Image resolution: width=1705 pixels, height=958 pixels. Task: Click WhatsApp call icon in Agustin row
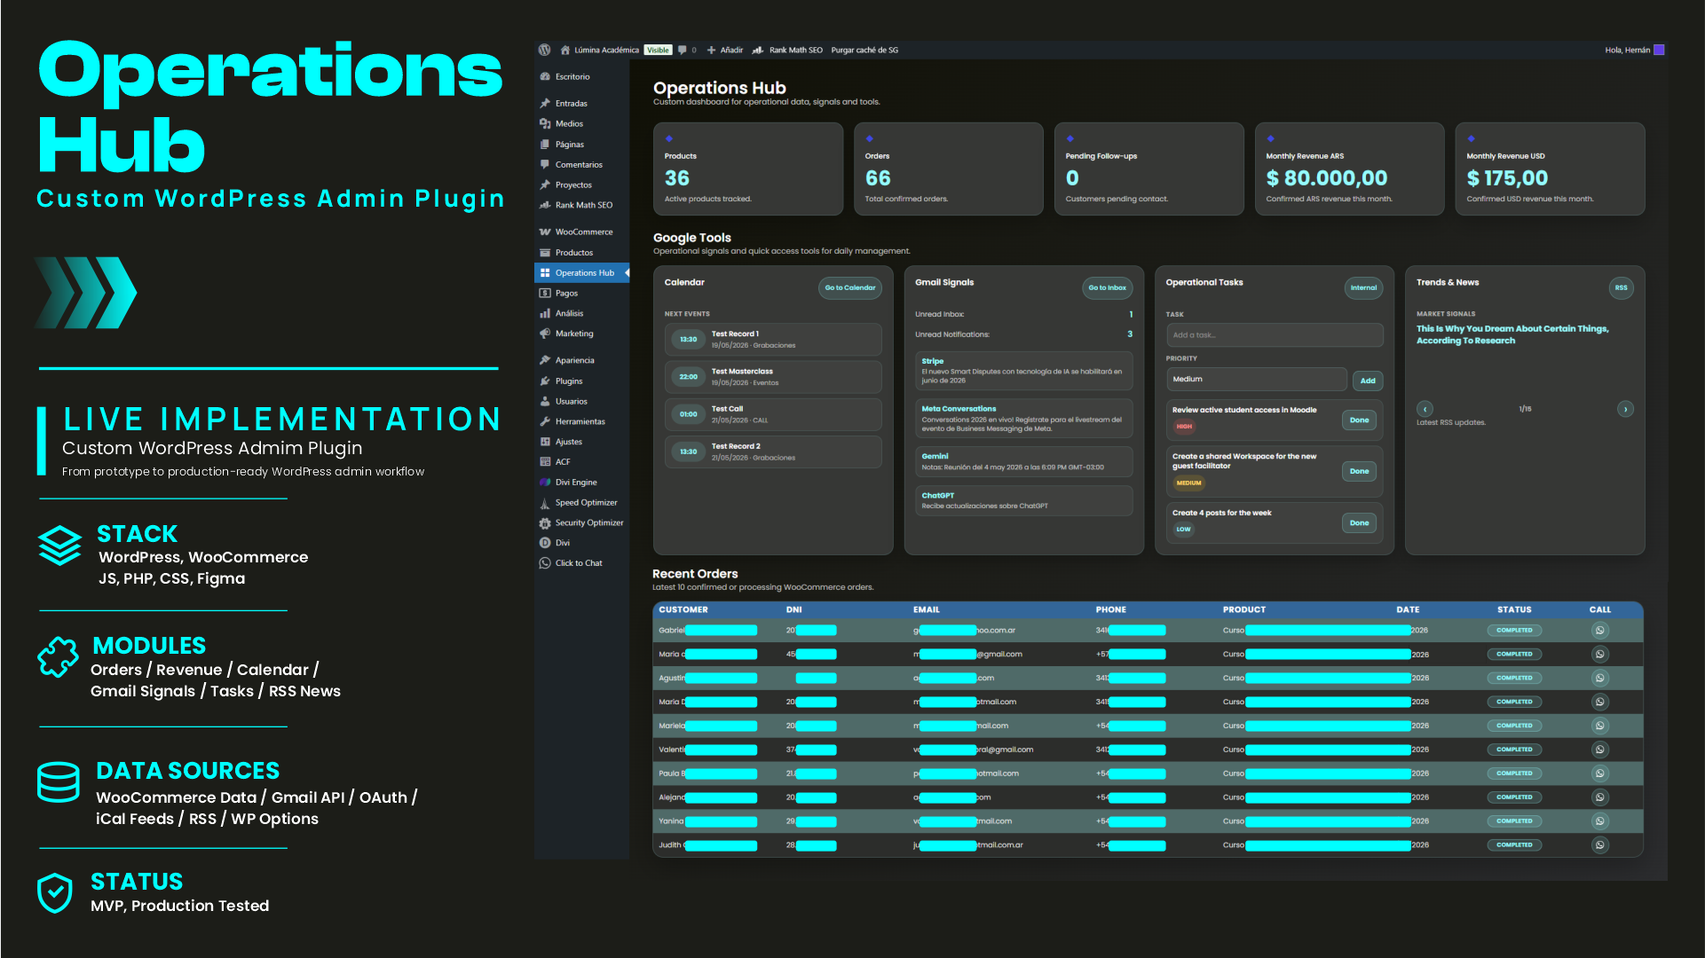pyautogui.click(x=1599, y=679)
